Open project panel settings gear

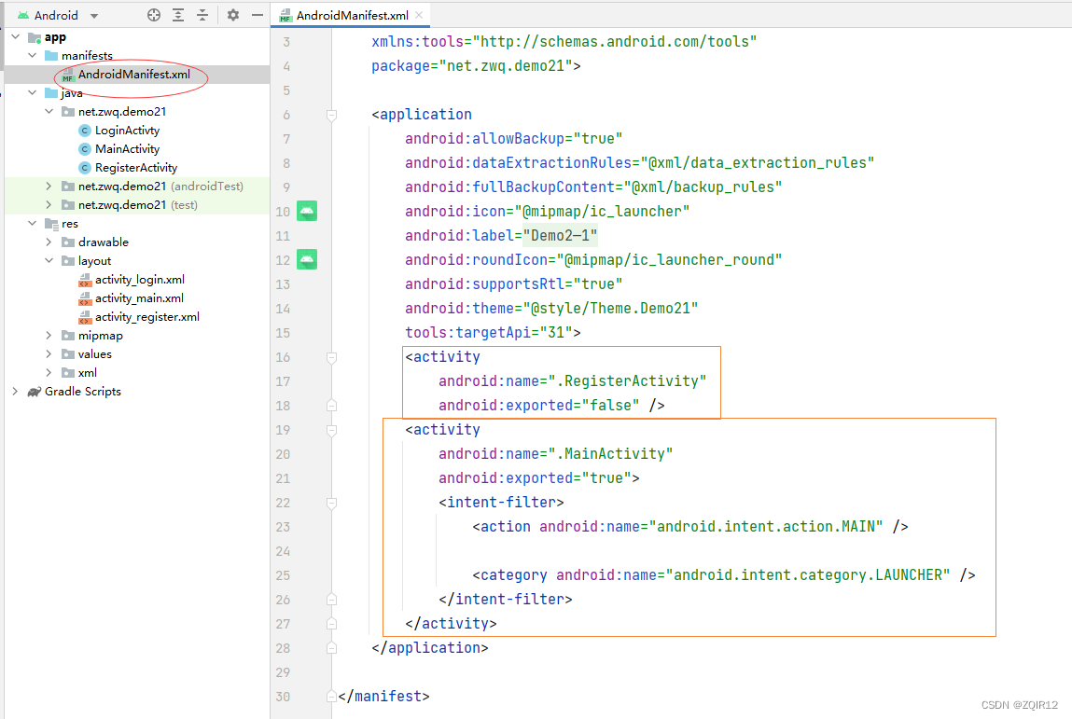coord(233,15)
